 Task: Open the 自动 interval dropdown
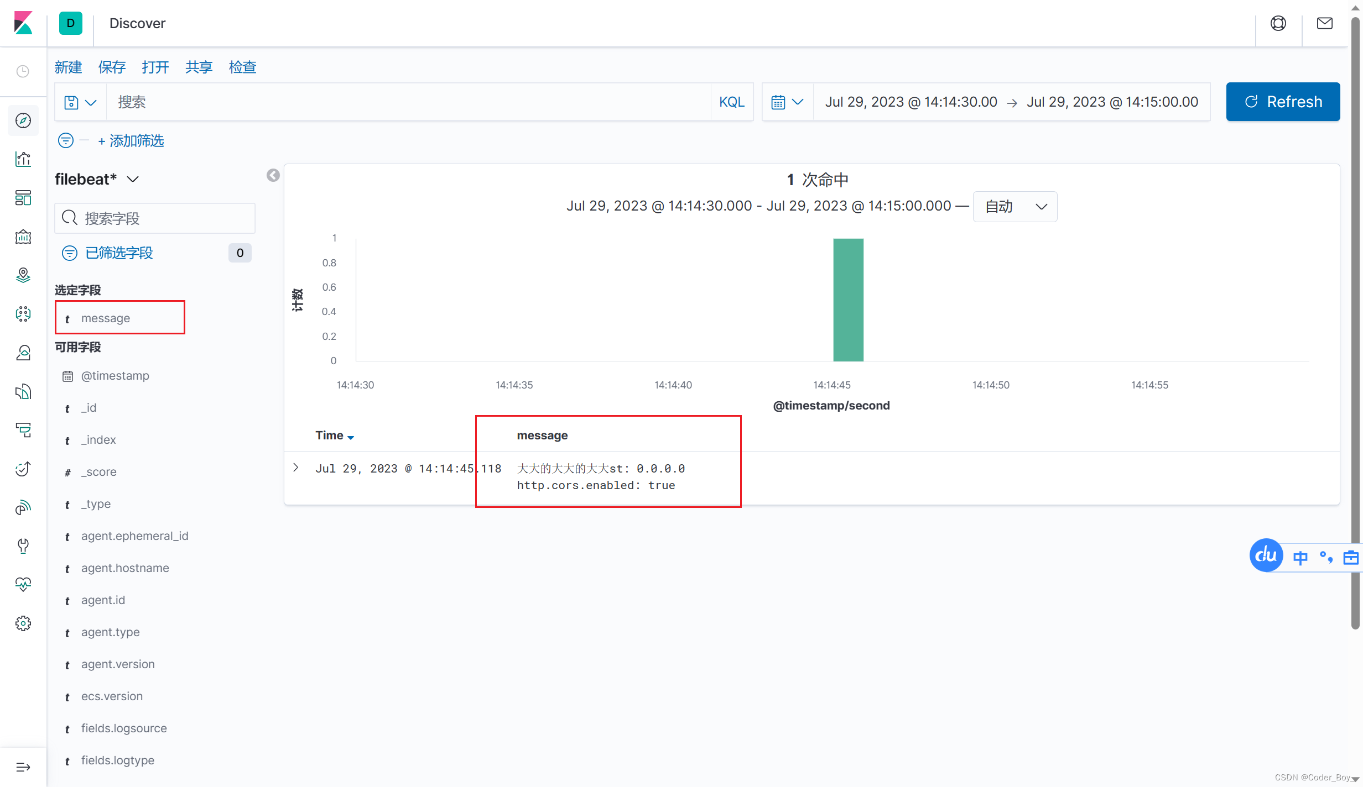tap(1015, 207)
